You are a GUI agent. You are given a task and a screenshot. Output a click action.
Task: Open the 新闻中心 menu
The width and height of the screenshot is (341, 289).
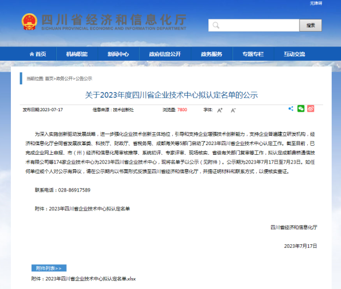(x=118, y=54)
